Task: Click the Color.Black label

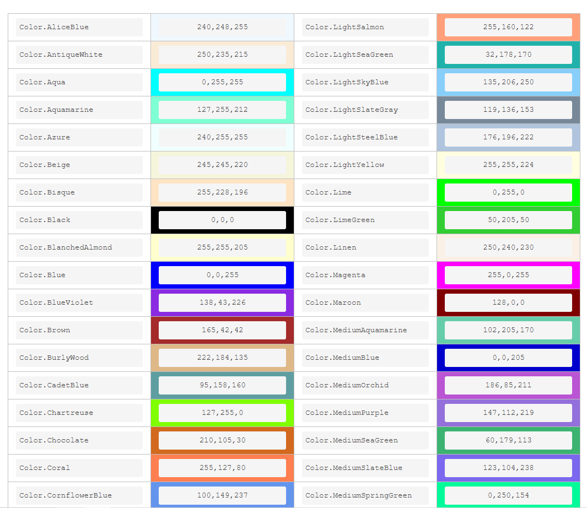Action: tap(79, 220)
